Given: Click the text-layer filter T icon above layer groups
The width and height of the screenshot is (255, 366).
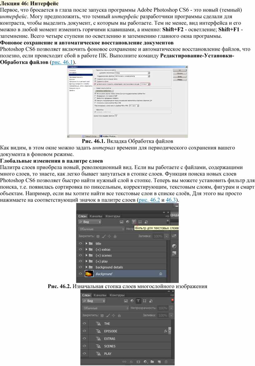Looking at the screenshot, I should click(133, 222).
